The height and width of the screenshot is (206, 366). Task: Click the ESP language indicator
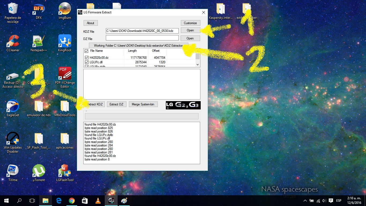pyautogui.click(x=339, y=201)
